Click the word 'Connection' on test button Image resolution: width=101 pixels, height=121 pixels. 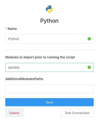[81, 113]
